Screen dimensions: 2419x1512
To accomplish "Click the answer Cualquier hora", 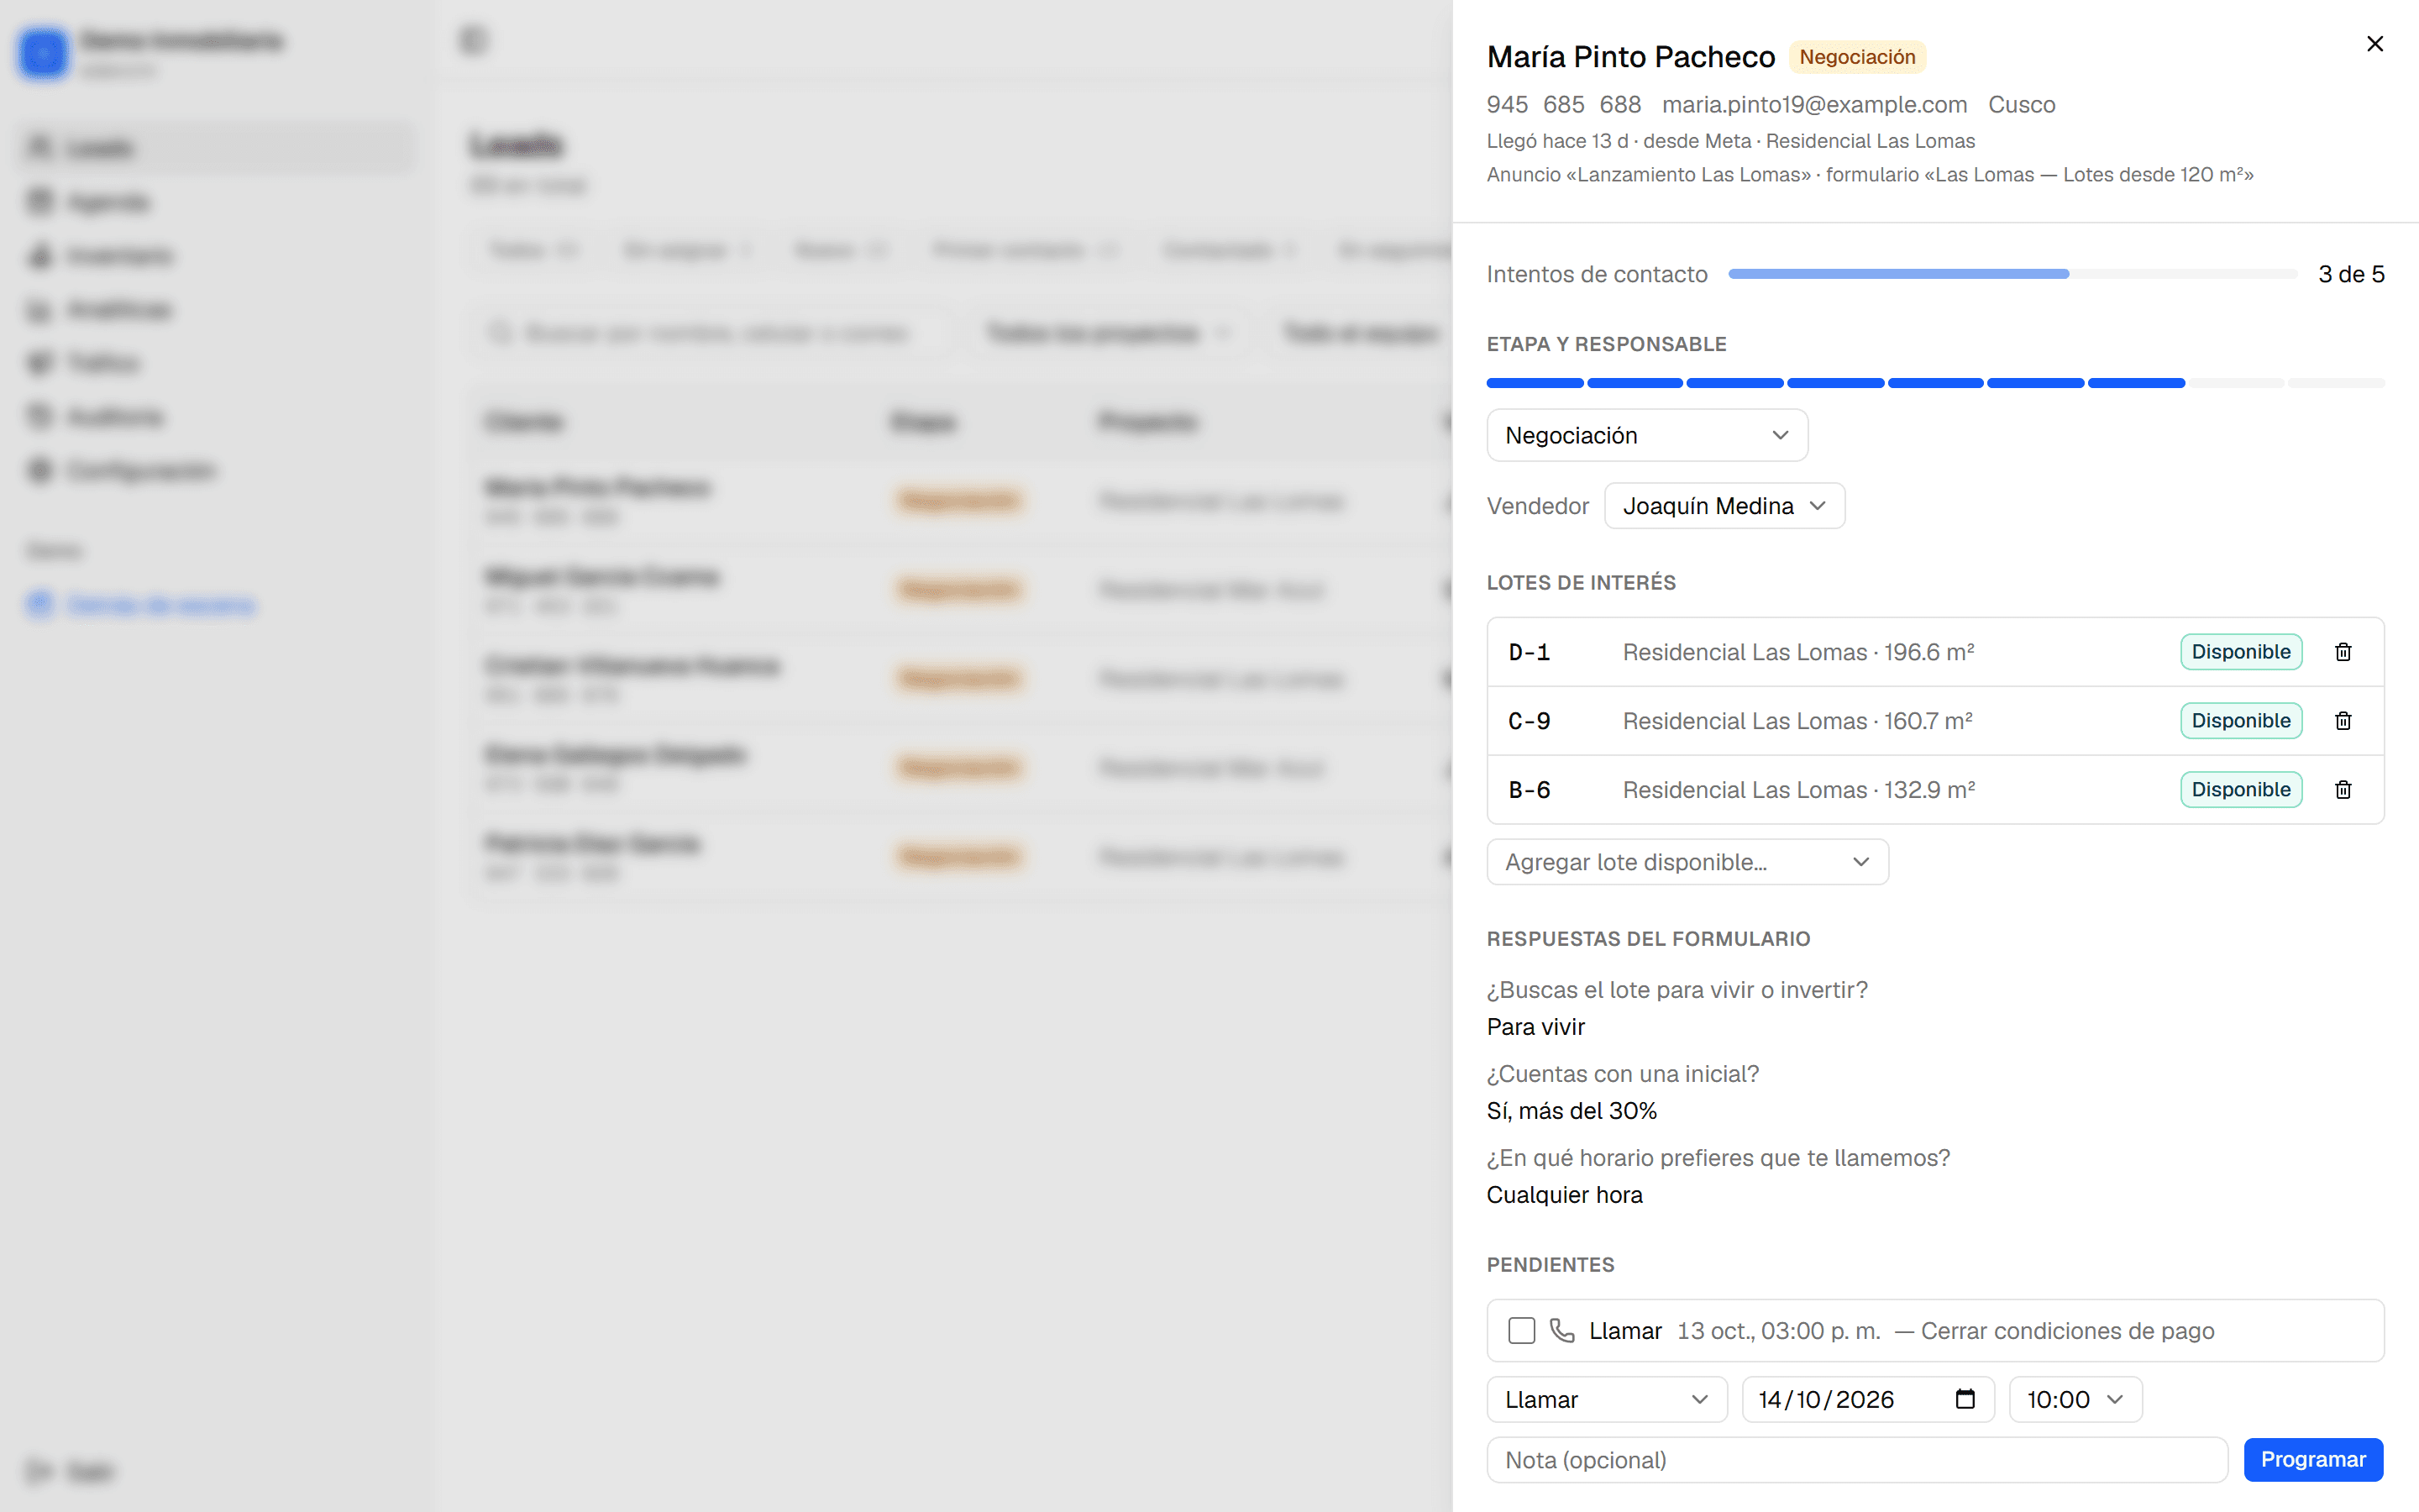I will click(1564, 1195).
